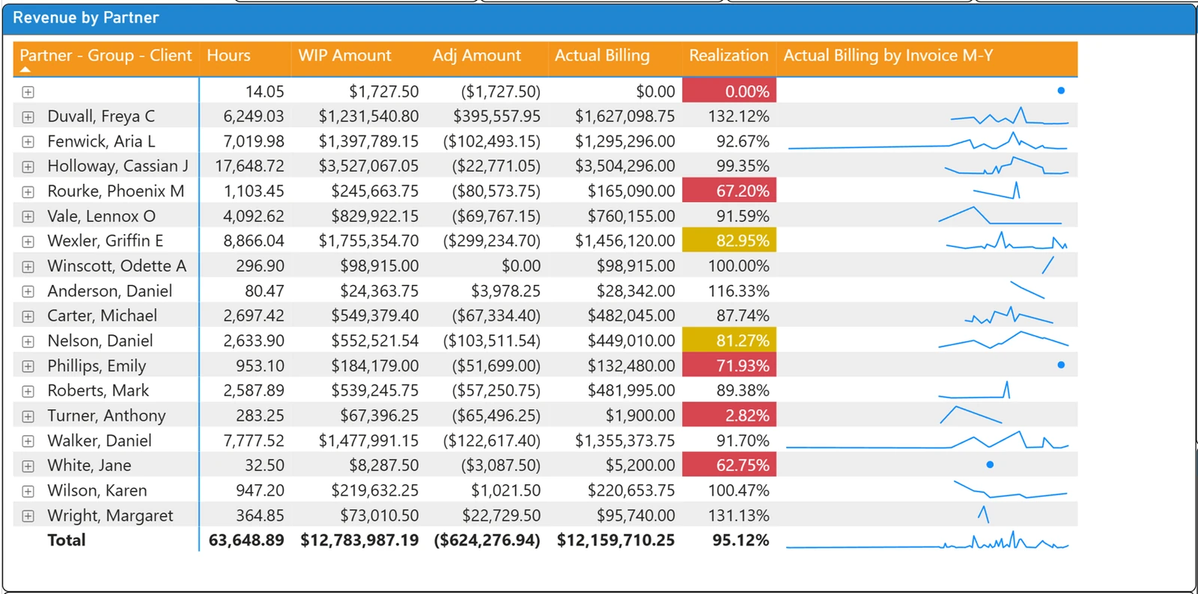Select the total realization 95.12%

pyautogui.click(x=741, y=540)
